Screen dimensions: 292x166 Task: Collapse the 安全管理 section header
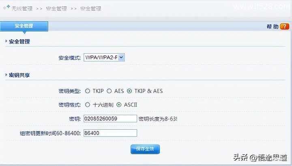click(x=19, y=41)
